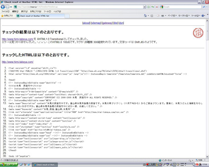The width and height of the screenshot is (209, 167).
Task: Open the 表示(V) menu
Action: click(x=24, y=11)
